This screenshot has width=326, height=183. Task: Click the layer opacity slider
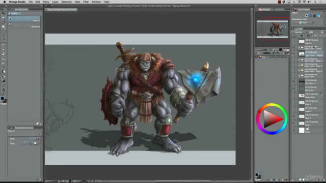coord(314,32)
